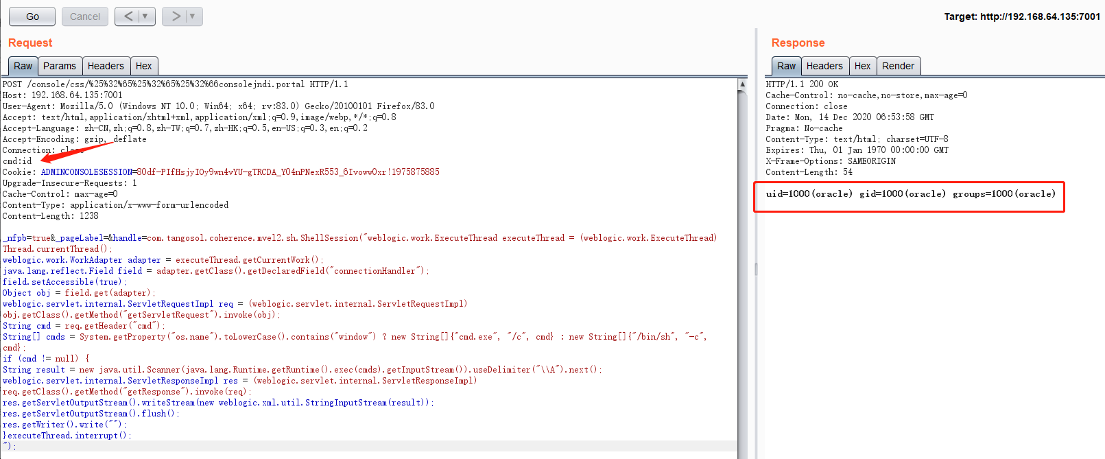Click the Target host label
This screenshot has width=1105, height=459.
click(1022, 16)
